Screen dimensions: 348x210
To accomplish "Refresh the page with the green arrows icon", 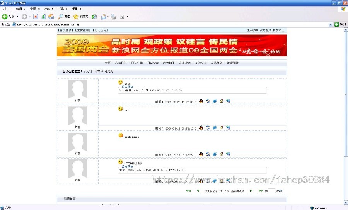I will click(43, 17).
